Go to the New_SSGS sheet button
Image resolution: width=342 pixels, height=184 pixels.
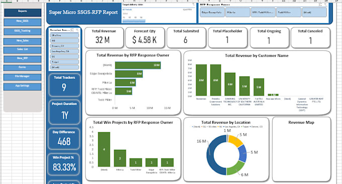click(x=22, y=22)
